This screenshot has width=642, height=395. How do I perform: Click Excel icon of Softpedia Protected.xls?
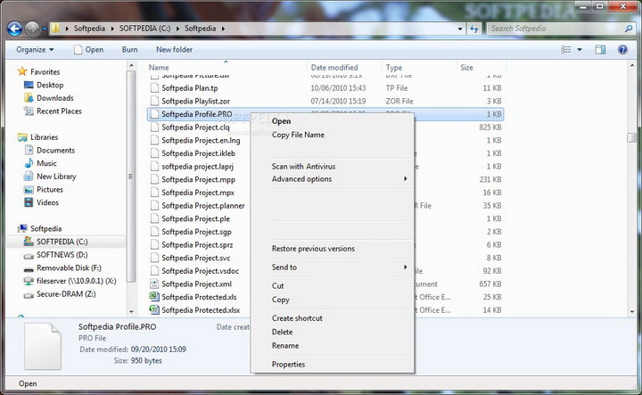click(x=154, y=297)
